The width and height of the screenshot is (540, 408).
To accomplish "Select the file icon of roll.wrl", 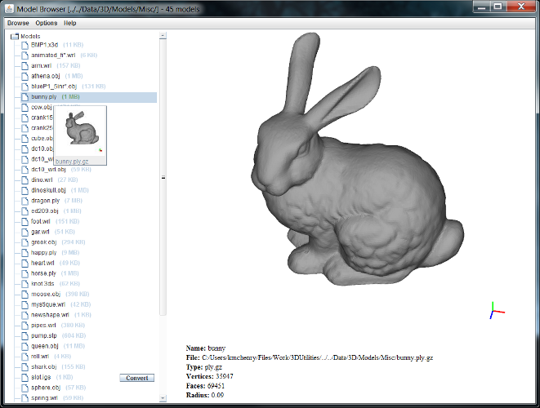I will coord(25,357).
